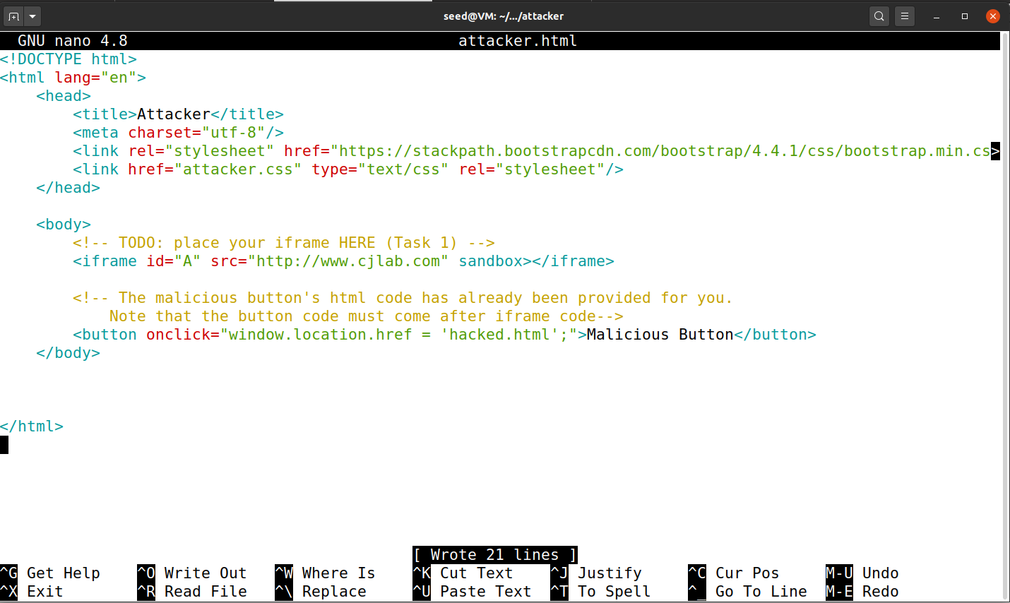This screenshot has width=1010, height=603.
Task: Open the terminal search tool
Action: (x=878, y=16)
